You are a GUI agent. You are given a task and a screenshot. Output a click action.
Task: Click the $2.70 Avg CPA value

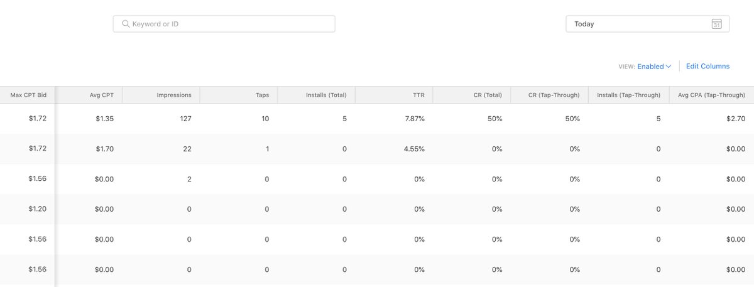click(735, 119)
